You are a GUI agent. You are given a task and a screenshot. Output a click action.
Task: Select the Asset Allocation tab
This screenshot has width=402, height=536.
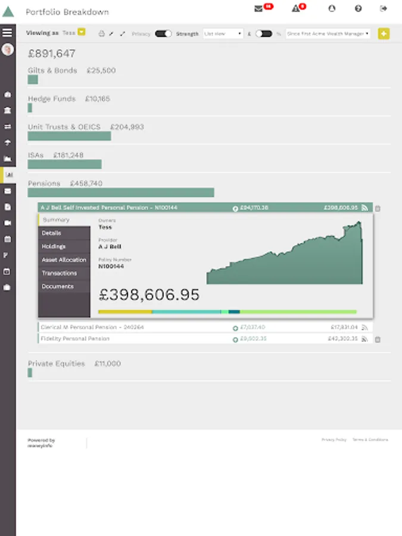(64, 260)
